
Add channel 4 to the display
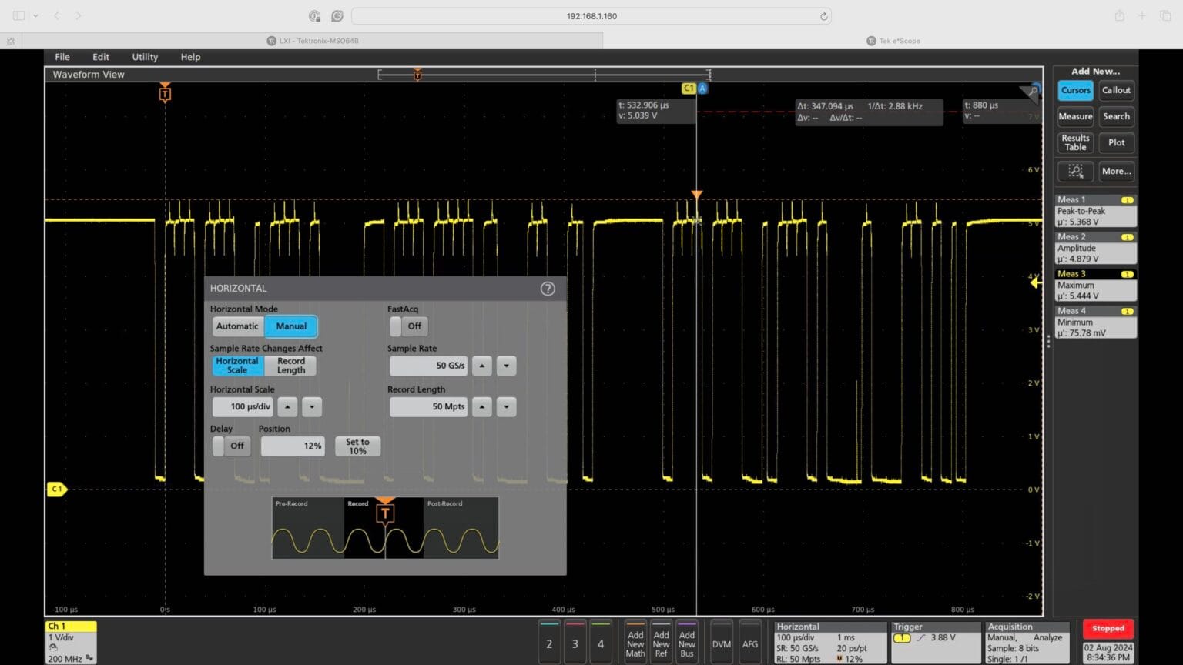pyautogui.click(x=601, y=640)
